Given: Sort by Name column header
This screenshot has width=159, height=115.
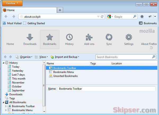Looking at the screenshot, I should pyautogui.click(x=68, y=63).
